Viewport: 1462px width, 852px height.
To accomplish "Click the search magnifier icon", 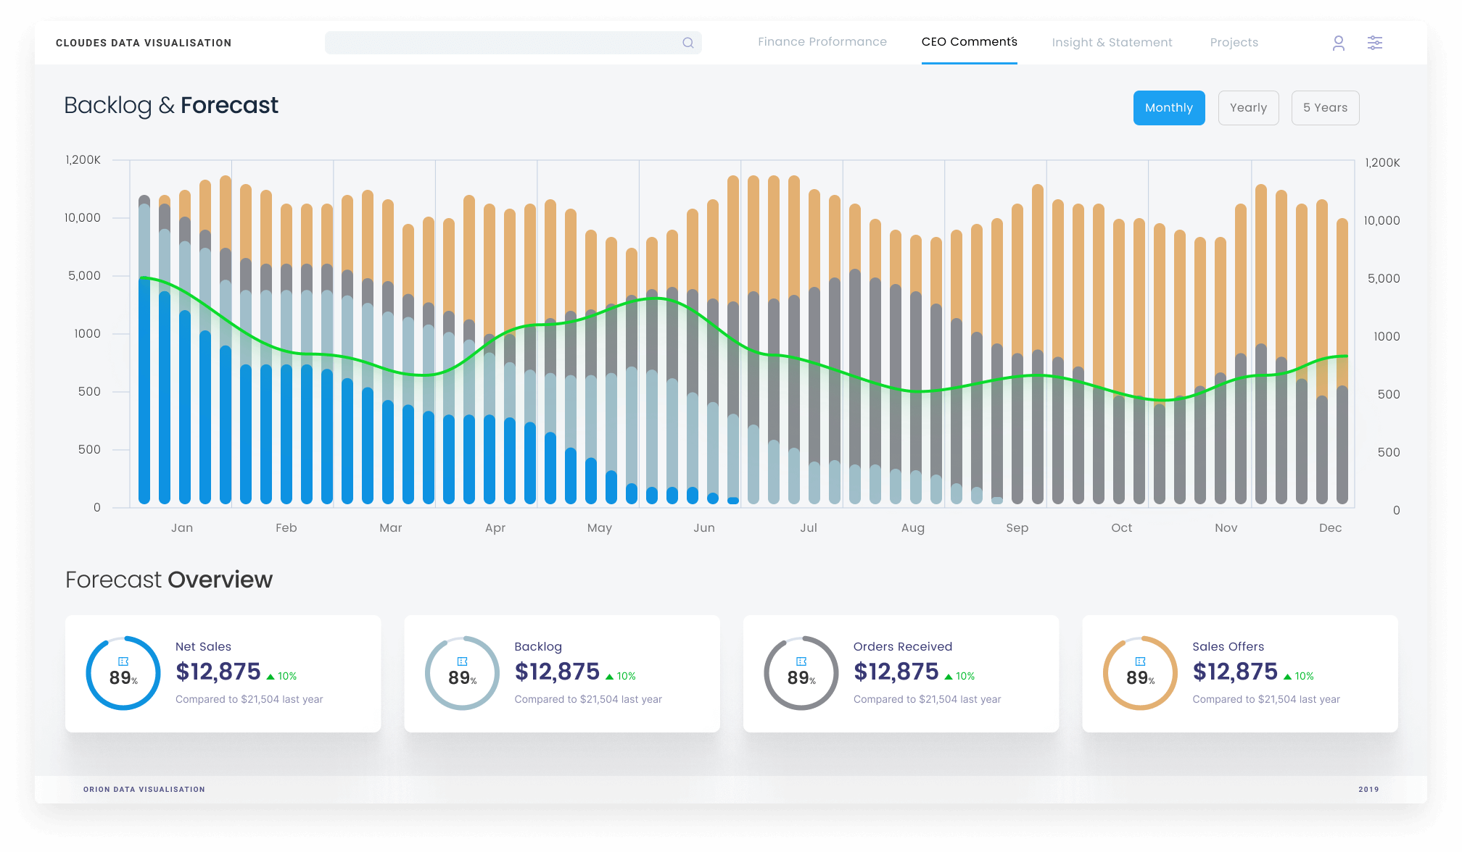I will click(687, 43).
